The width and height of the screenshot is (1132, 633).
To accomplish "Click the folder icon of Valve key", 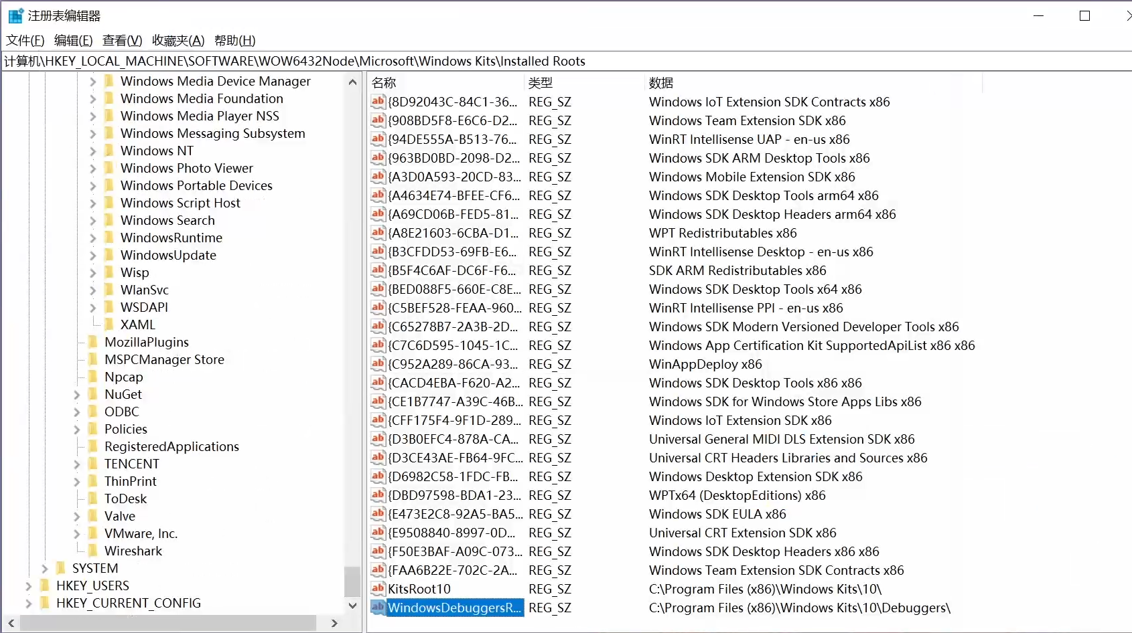I will pyautogui.click(x=93, y=516).
